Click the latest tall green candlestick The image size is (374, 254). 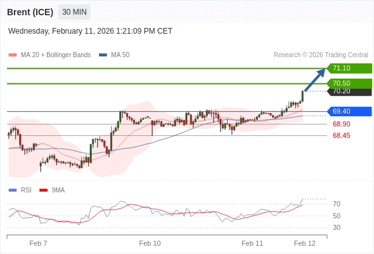tap(302, 97)
